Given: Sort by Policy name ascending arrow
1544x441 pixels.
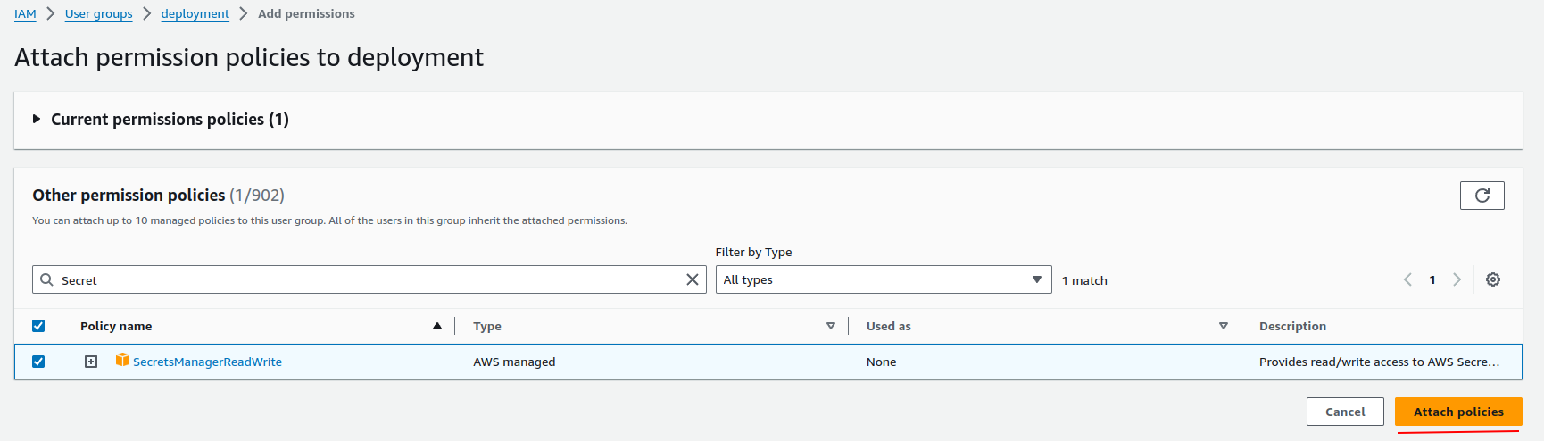Looking at the screenshot, I should coord(437,326).
